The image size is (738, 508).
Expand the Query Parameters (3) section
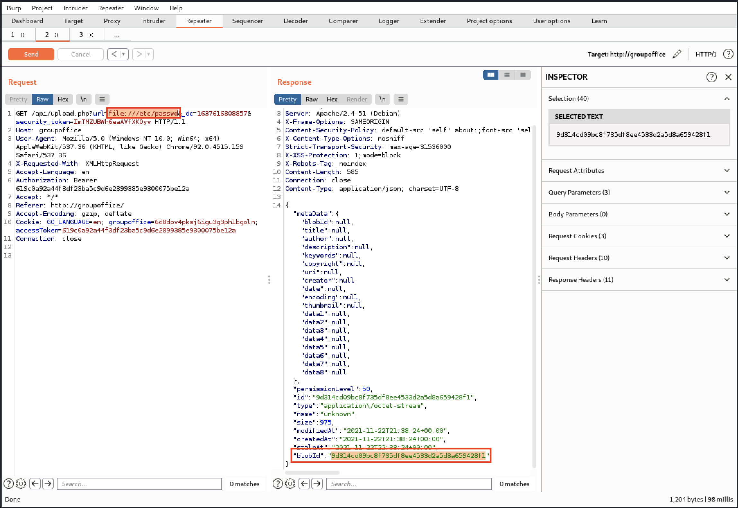(639, 192)
